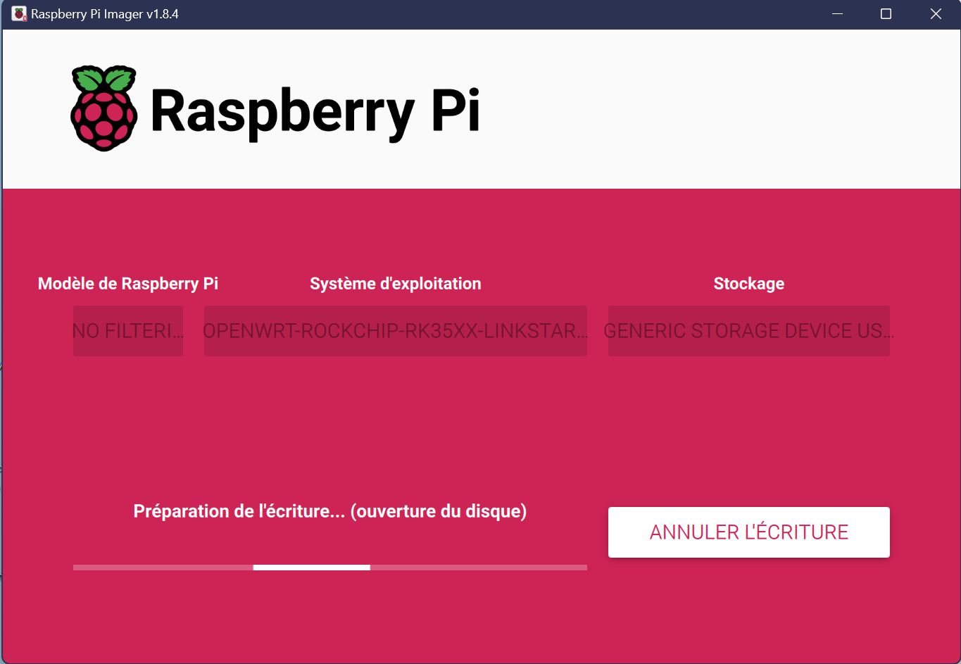Click the "Préparation de l'écriture..." status text
961x664 pixels.
click(x=330, y=511)
